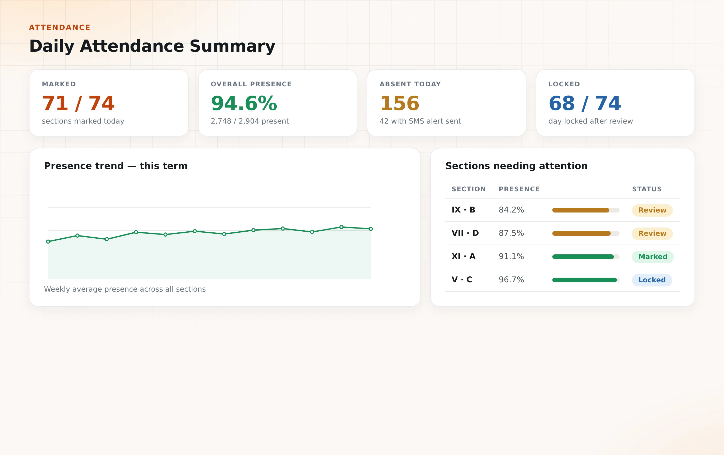The image size is (724, 455).
Task: Click the last data point on trend chart
Action: pos(371,229)
